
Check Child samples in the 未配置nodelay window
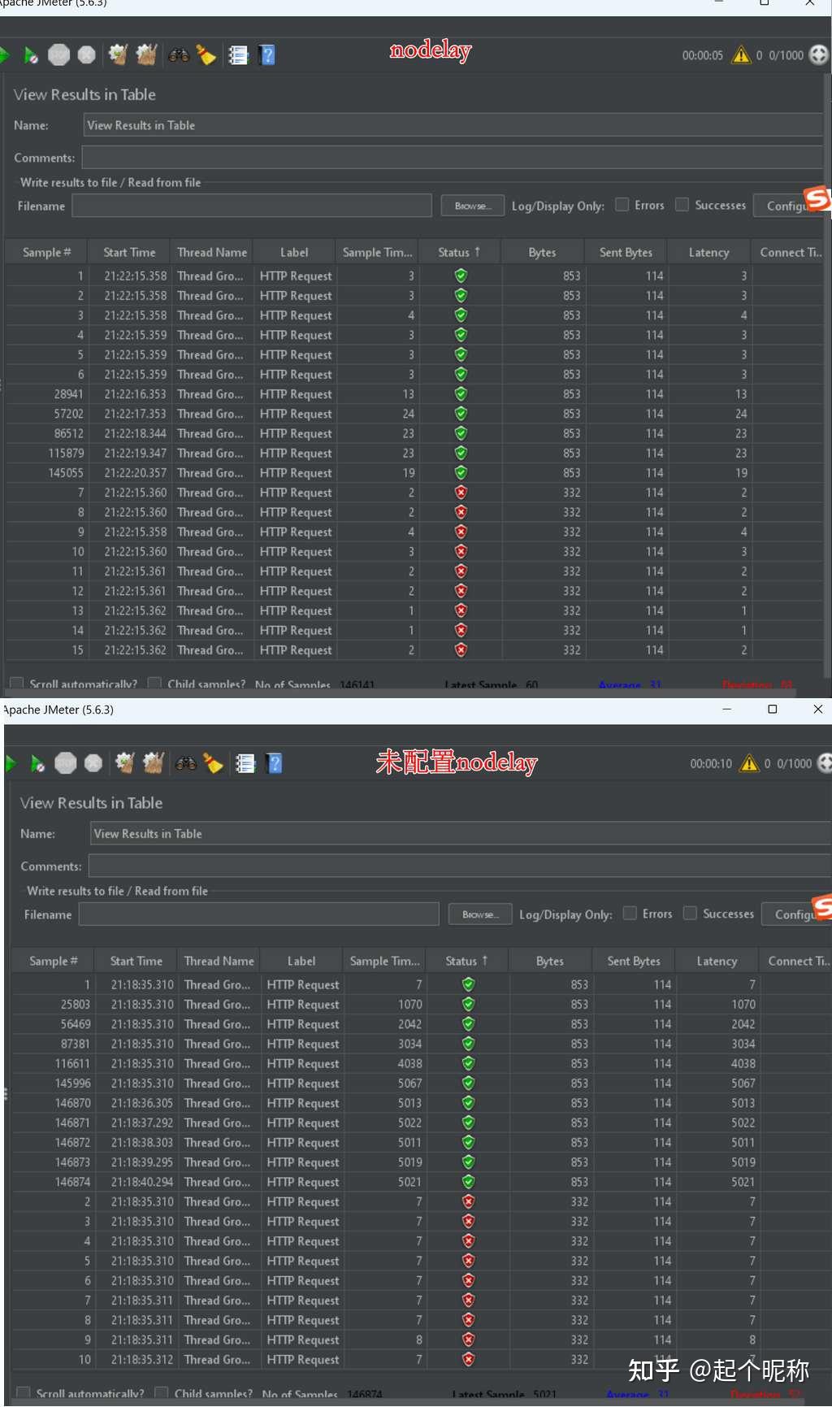161,1393
